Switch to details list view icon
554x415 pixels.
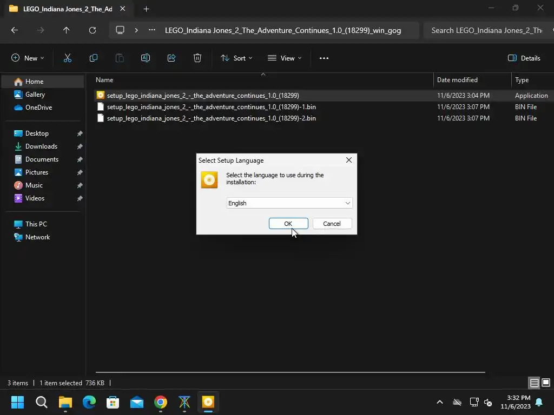[534, 383]
